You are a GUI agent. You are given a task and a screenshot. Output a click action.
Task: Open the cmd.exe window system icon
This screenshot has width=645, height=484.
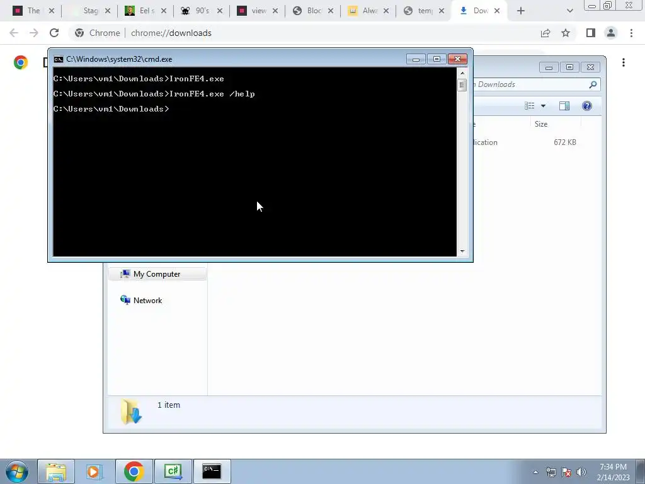pos(59,59)
